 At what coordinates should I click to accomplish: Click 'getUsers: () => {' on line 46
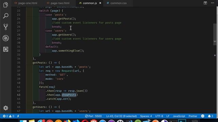point(46,107)
